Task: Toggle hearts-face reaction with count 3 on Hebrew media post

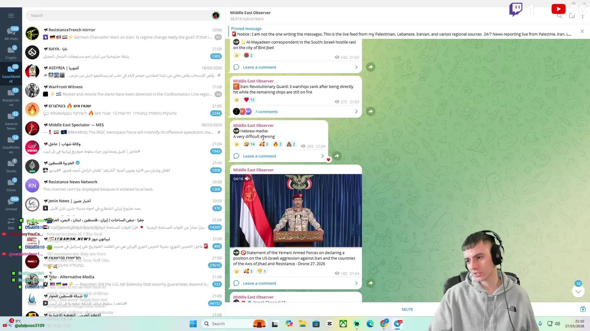Action: [x=263, y=144]
